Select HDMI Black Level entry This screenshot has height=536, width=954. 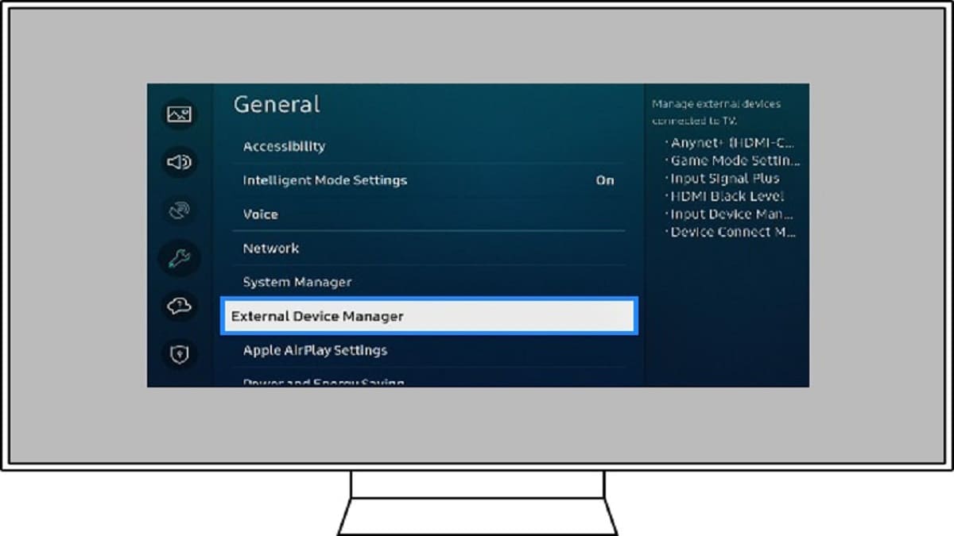pos(727,196)
